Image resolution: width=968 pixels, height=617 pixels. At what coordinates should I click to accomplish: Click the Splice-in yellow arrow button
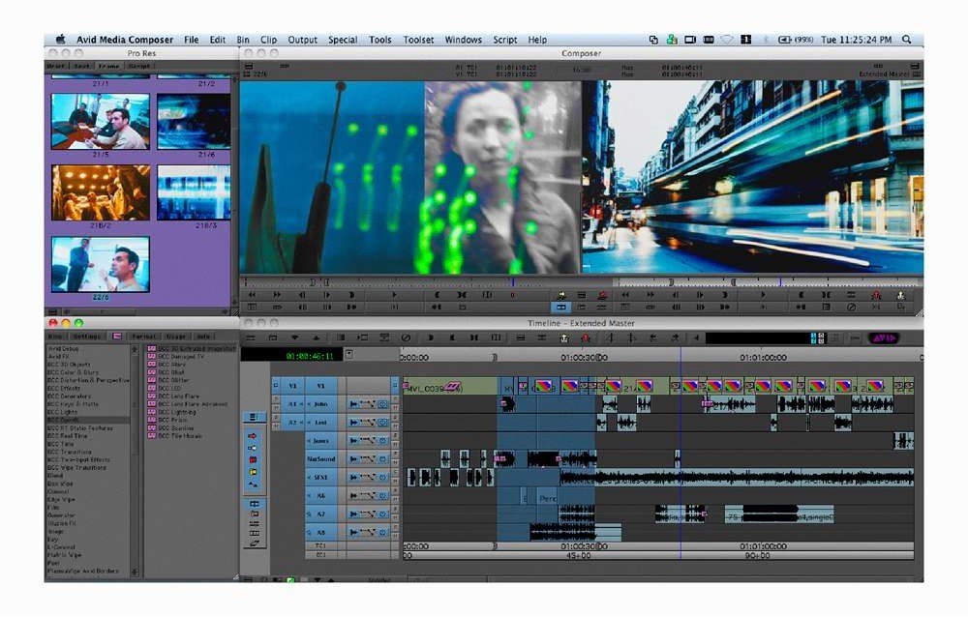[561, 296]
